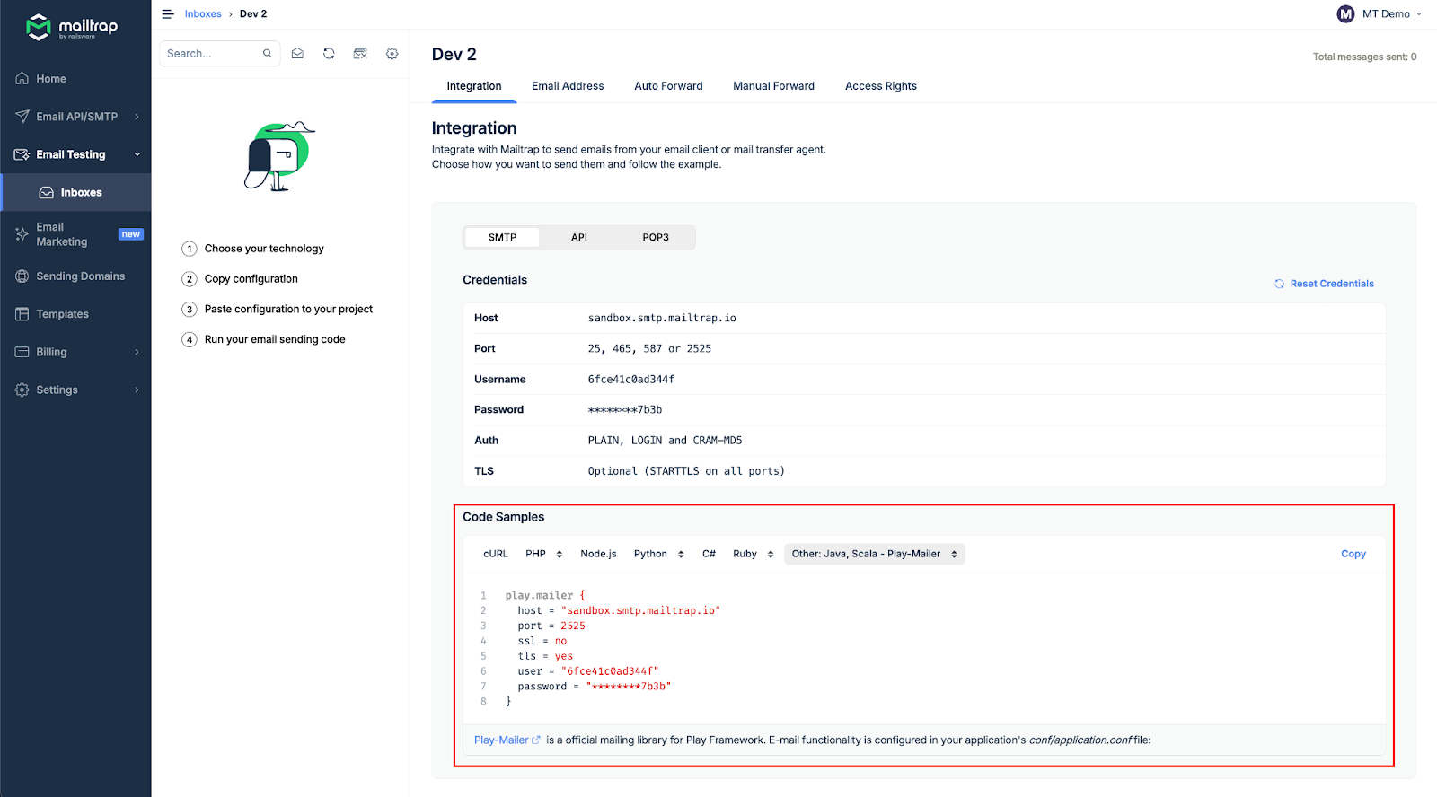This screenshot has width=1437, height=797.
Task: Click the 'tls = yes' code line
Action: [545, 657]
